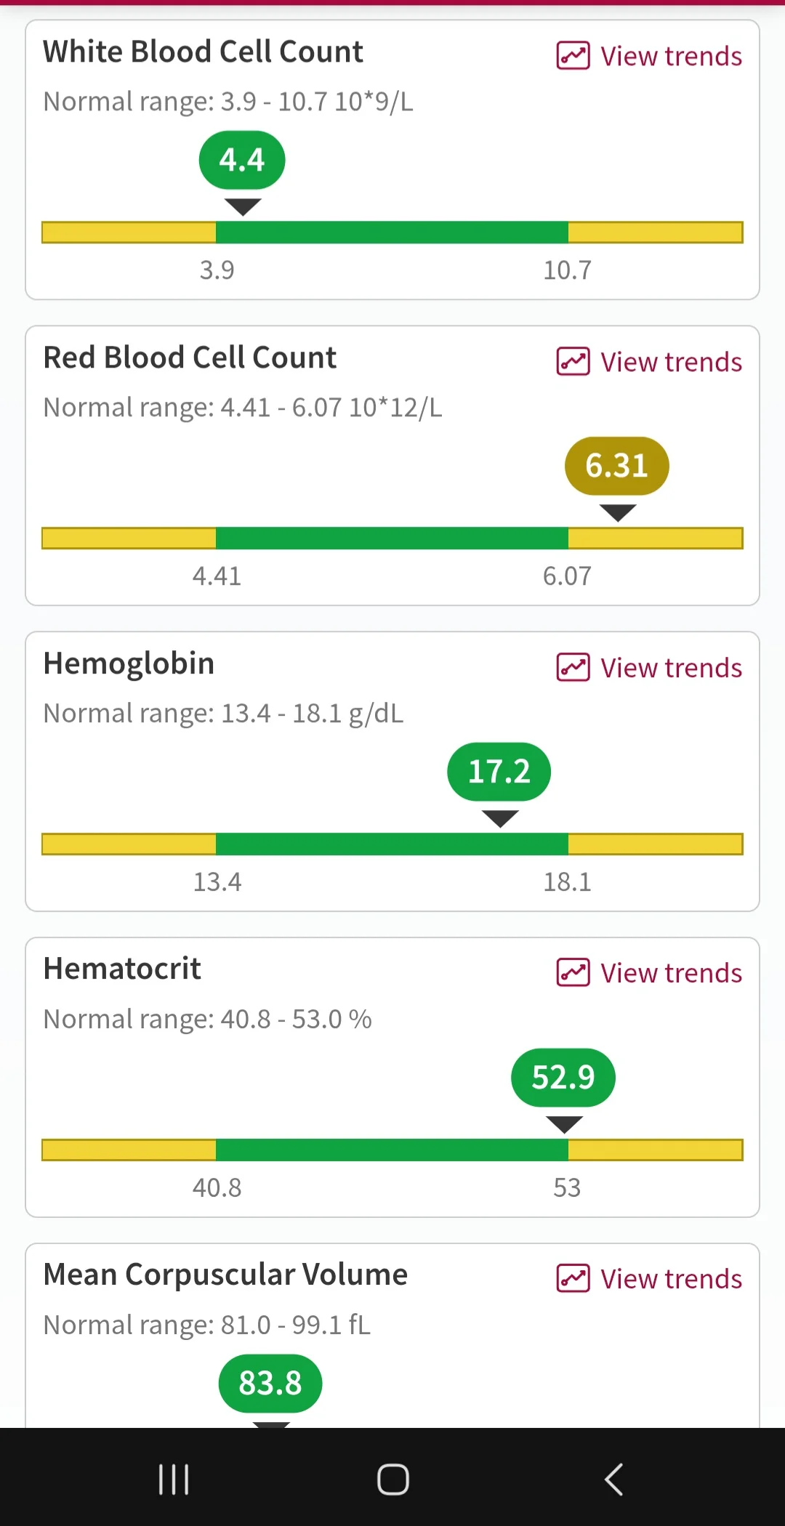Tap the Hemoglobin trends chart icon
The height and width of the screenshot is (1526, 785).
573,668
